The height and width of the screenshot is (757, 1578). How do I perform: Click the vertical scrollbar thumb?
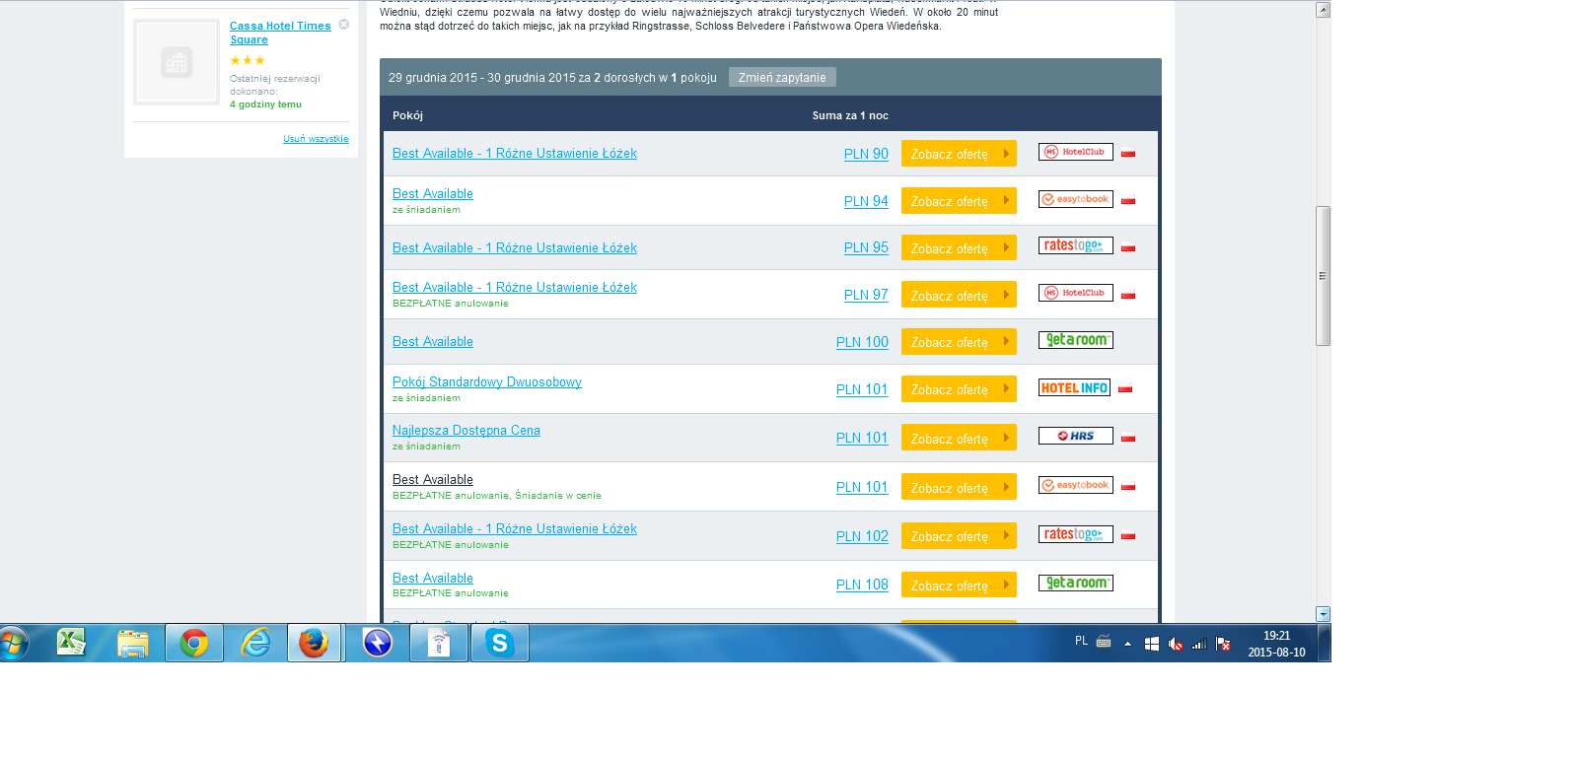coord(1324,276)
